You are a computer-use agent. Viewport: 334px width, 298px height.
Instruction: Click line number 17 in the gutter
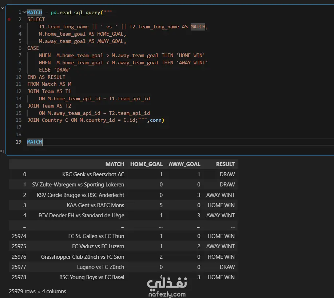pyautogui.click(x=19, y=128)
